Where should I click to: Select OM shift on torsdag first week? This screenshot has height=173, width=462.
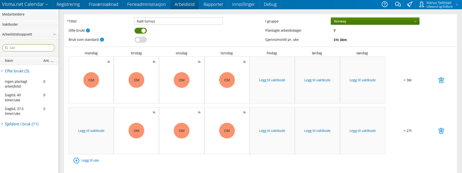(x=227, y=80)
